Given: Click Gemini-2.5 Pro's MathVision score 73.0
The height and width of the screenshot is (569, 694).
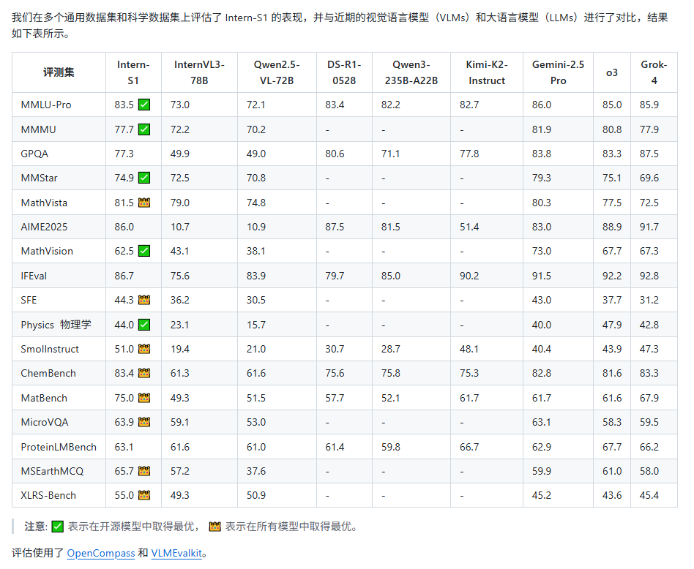Looking at the screenshot, I should coord(541,251).
